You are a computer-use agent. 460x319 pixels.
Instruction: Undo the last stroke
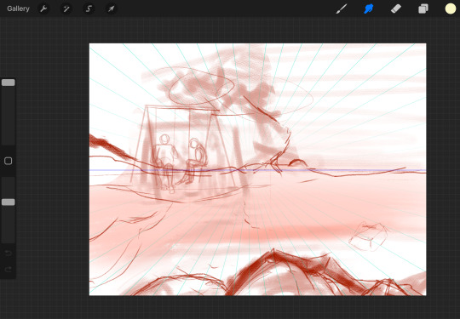point(9,253)
